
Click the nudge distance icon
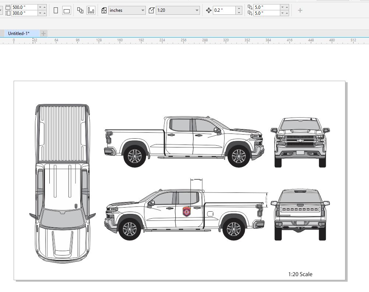(x=208, y=10)
